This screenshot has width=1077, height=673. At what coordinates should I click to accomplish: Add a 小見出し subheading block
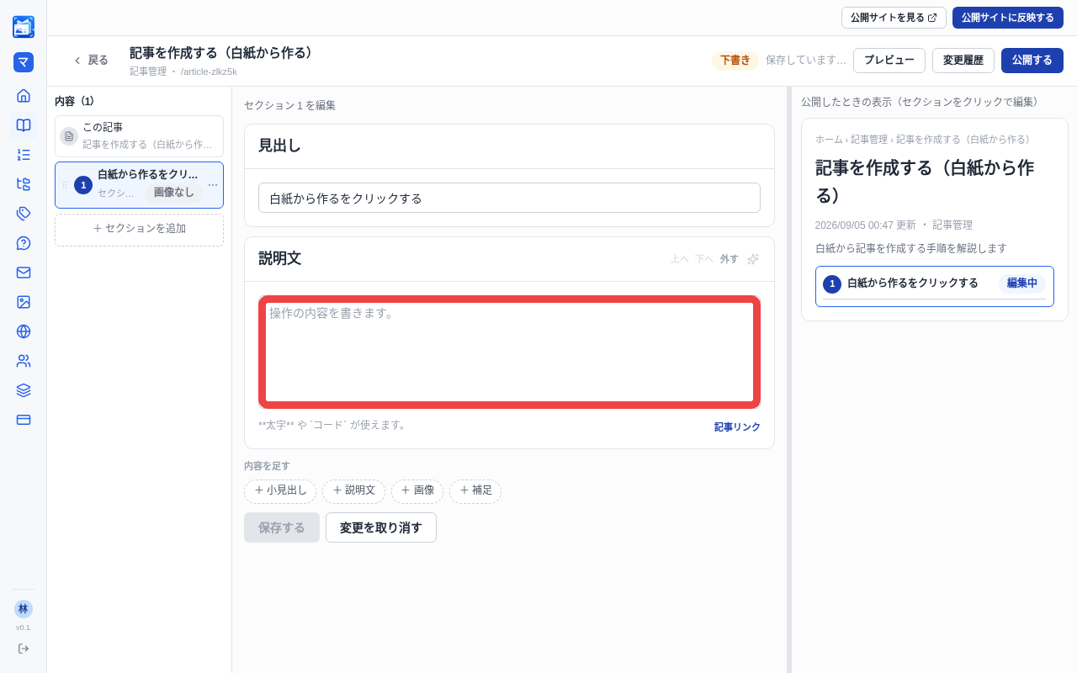click(280, 491)
